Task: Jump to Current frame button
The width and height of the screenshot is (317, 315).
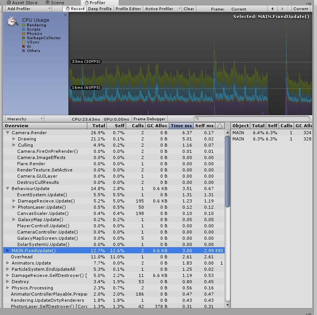Action: [x=301, y=9]
